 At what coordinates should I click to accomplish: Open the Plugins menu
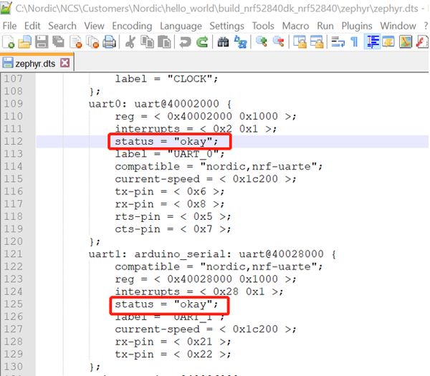357,26
